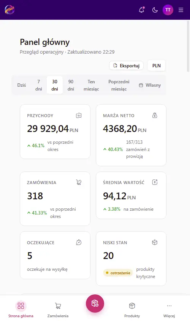The image size is (190, 321).
Task: Click the Eksportuj button
Action: click(x=127, y=66)
